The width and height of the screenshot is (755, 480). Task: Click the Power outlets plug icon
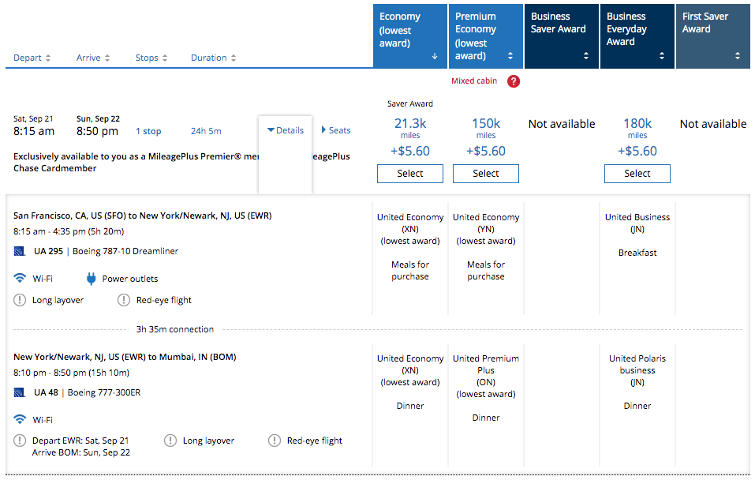91,279
